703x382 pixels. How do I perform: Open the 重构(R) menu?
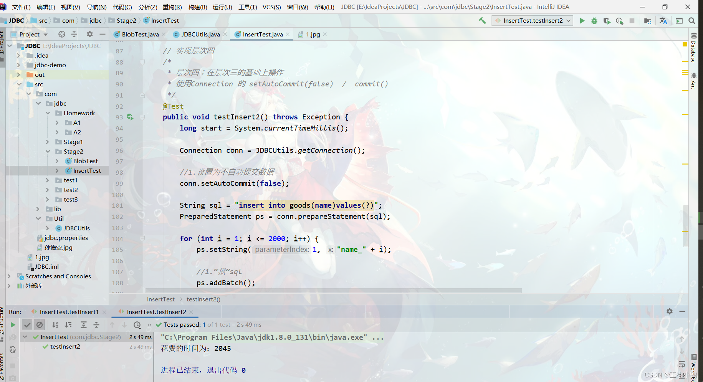[172, 7]
